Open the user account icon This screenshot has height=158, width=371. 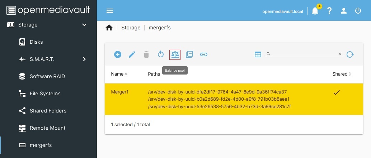pyautogui.click(x=344, y=11)
